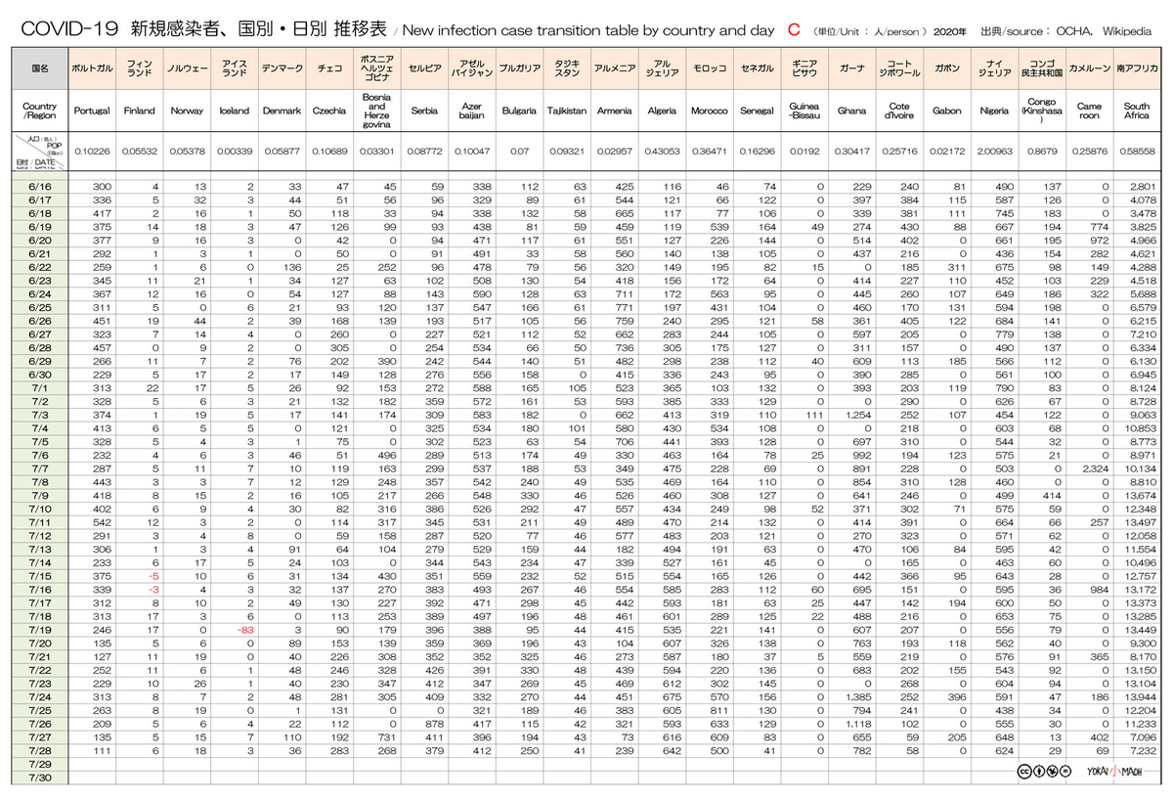Select the Denmark column header
The height and width of the screenshot is (800, 1173).
(282, 111)
